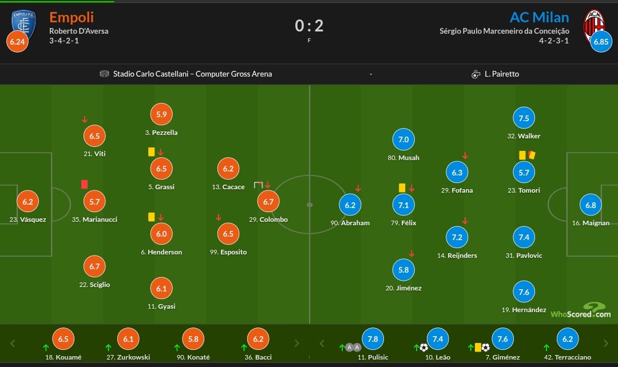The image size is (618, 367).
Task: Select substitute Giménez rating circle
Action: click(x=503, y=338)
